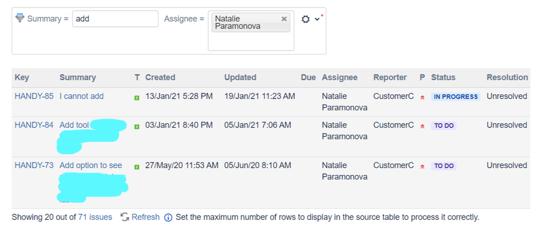Open issue HANDY-84 link
The image size is (545, 229).
click(x=34, y=125)
